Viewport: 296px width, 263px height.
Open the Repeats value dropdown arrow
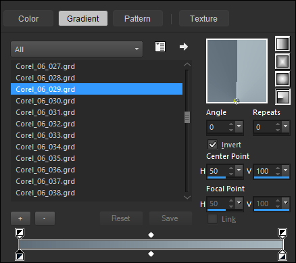click(x=285, y=127)
